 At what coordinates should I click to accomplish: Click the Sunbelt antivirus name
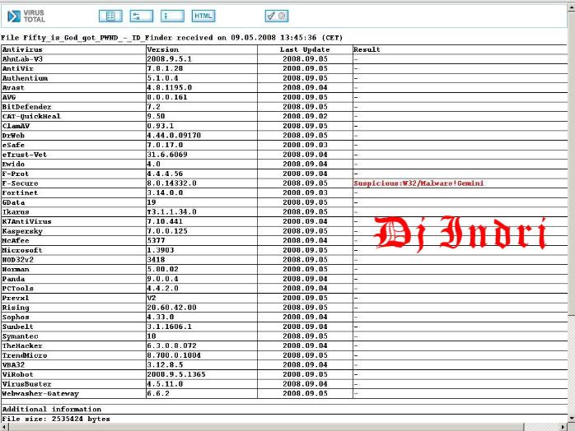(17, 327)
